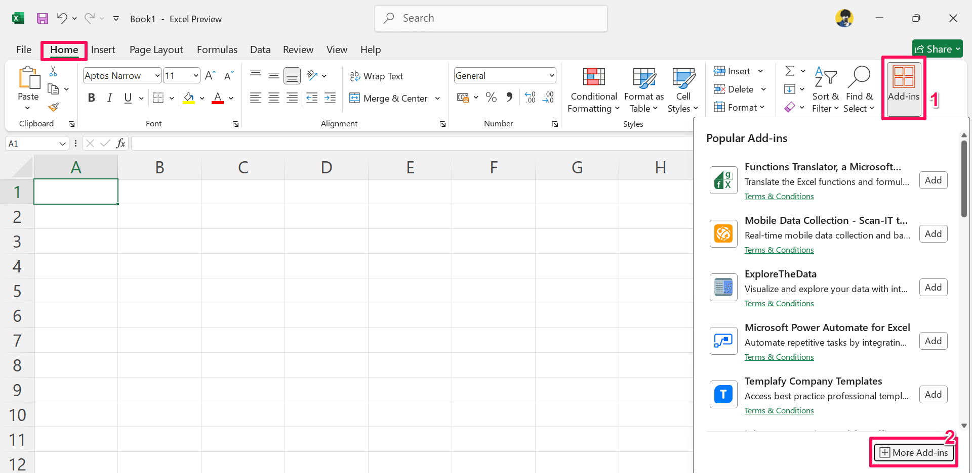Click the Search box in title bar

pos(491,19)
